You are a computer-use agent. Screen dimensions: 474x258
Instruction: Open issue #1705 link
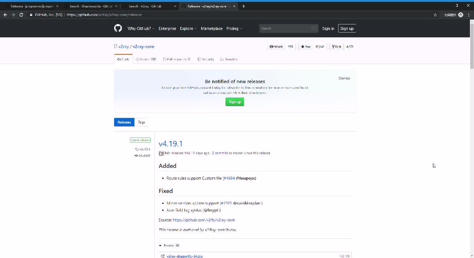point(226,203)
